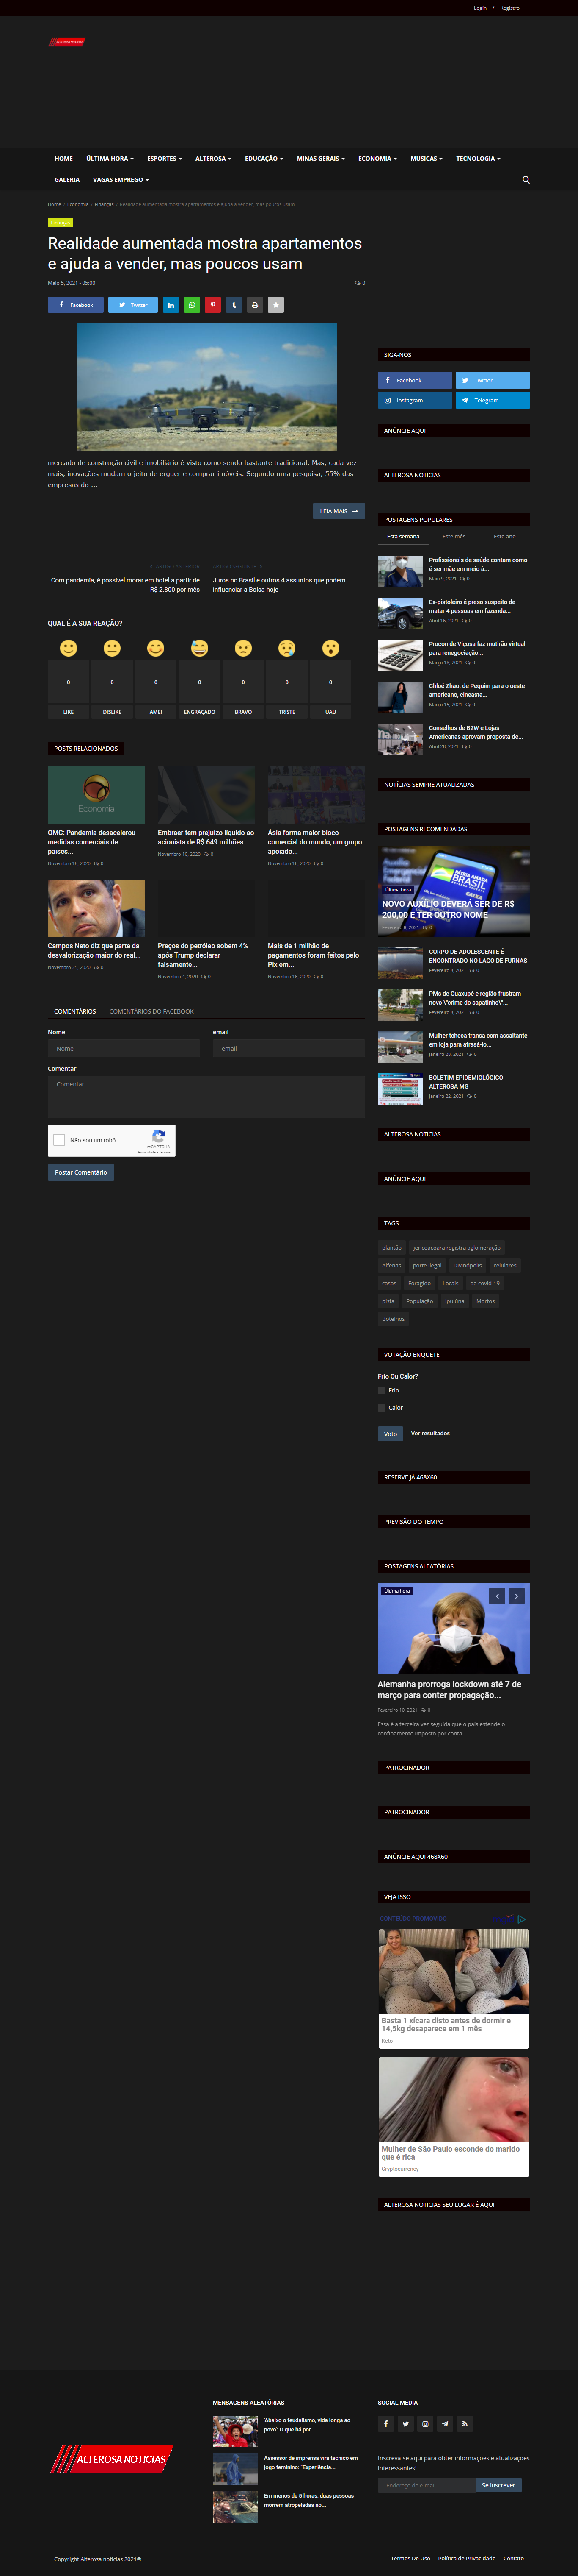This screenshot has width=578, height=2576.
Task: Share article using the Twitter button
Action: click(133, 305)
